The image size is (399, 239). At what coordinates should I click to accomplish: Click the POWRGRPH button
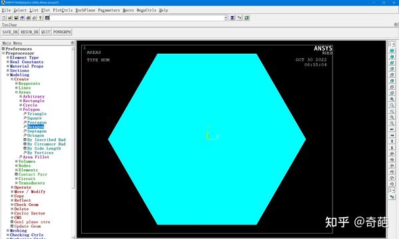pyautogui.click(x=62, y=32)
